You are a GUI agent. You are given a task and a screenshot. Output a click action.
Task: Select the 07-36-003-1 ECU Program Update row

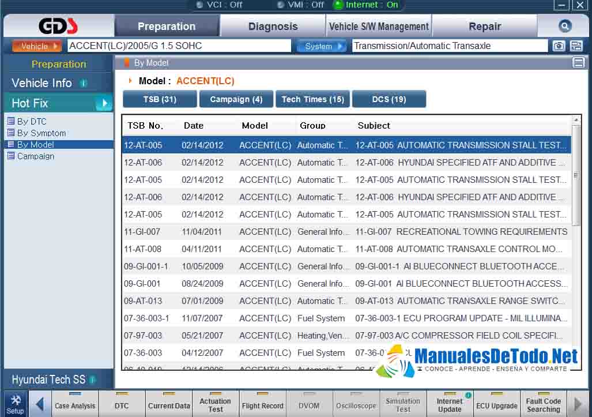[346, 318]
